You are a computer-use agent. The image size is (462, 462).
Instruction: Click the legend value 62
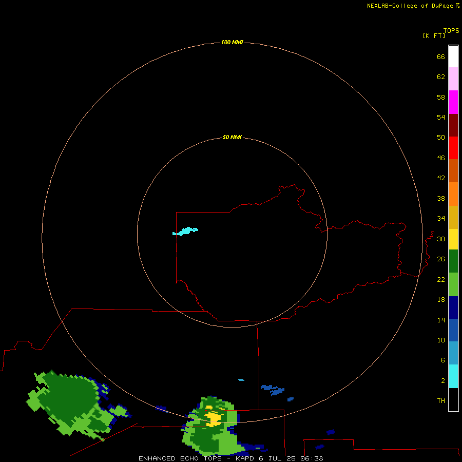441,76
